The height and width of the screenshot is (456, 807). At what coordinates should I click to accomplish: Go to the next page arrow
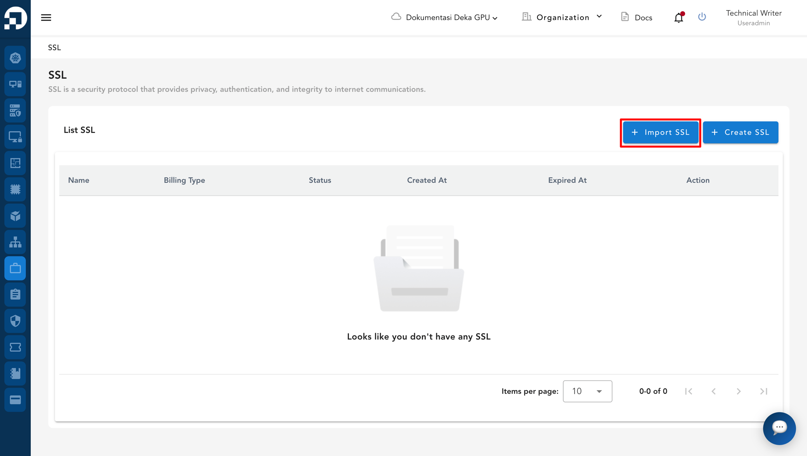[738, 391]
